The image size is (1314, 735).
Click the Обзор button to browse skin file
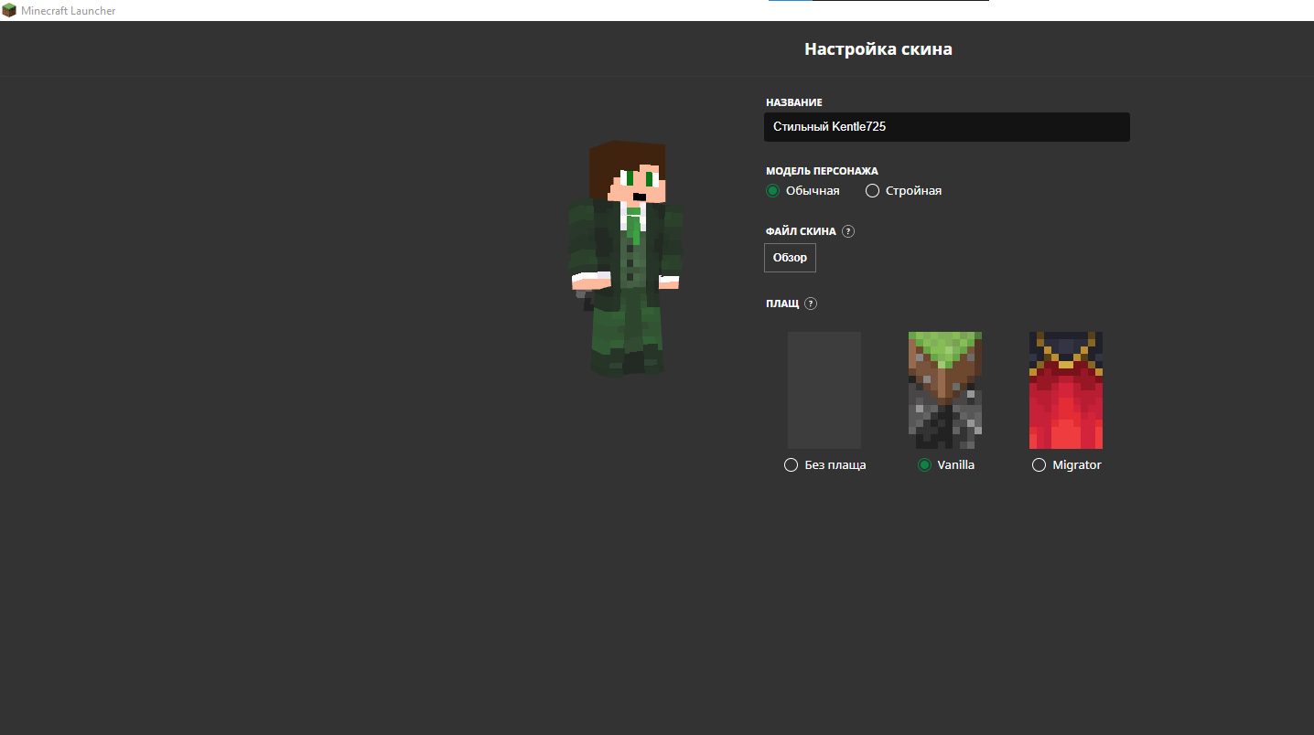click(x=790, y=258)
